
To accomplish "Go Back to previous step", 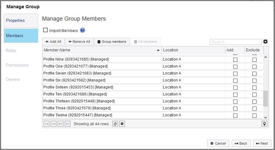I will pos(241,143).
